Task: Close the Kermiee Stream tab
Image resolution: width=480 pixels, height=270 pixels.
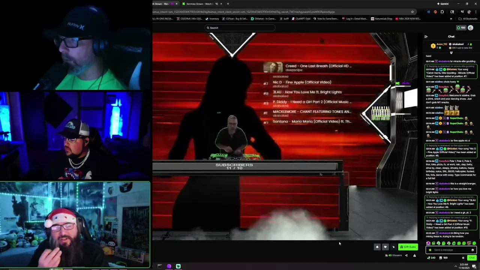Action: 221,4
